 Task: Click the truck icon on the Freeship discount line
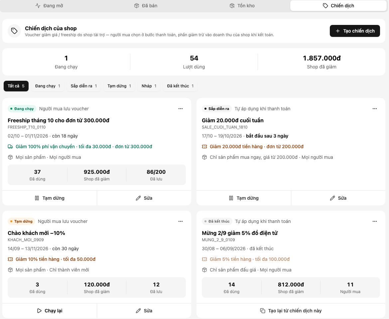[10, 147]
